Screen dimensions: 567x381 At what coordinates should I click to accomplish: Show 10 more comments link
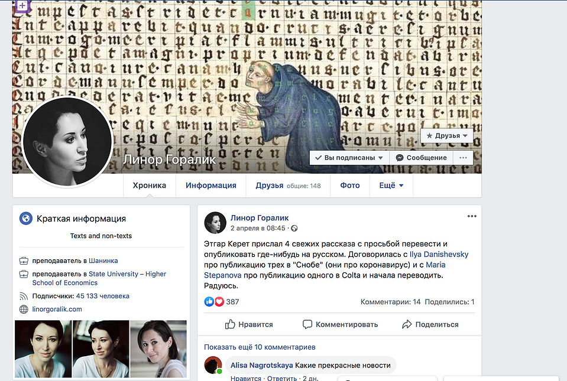point(260,347)
